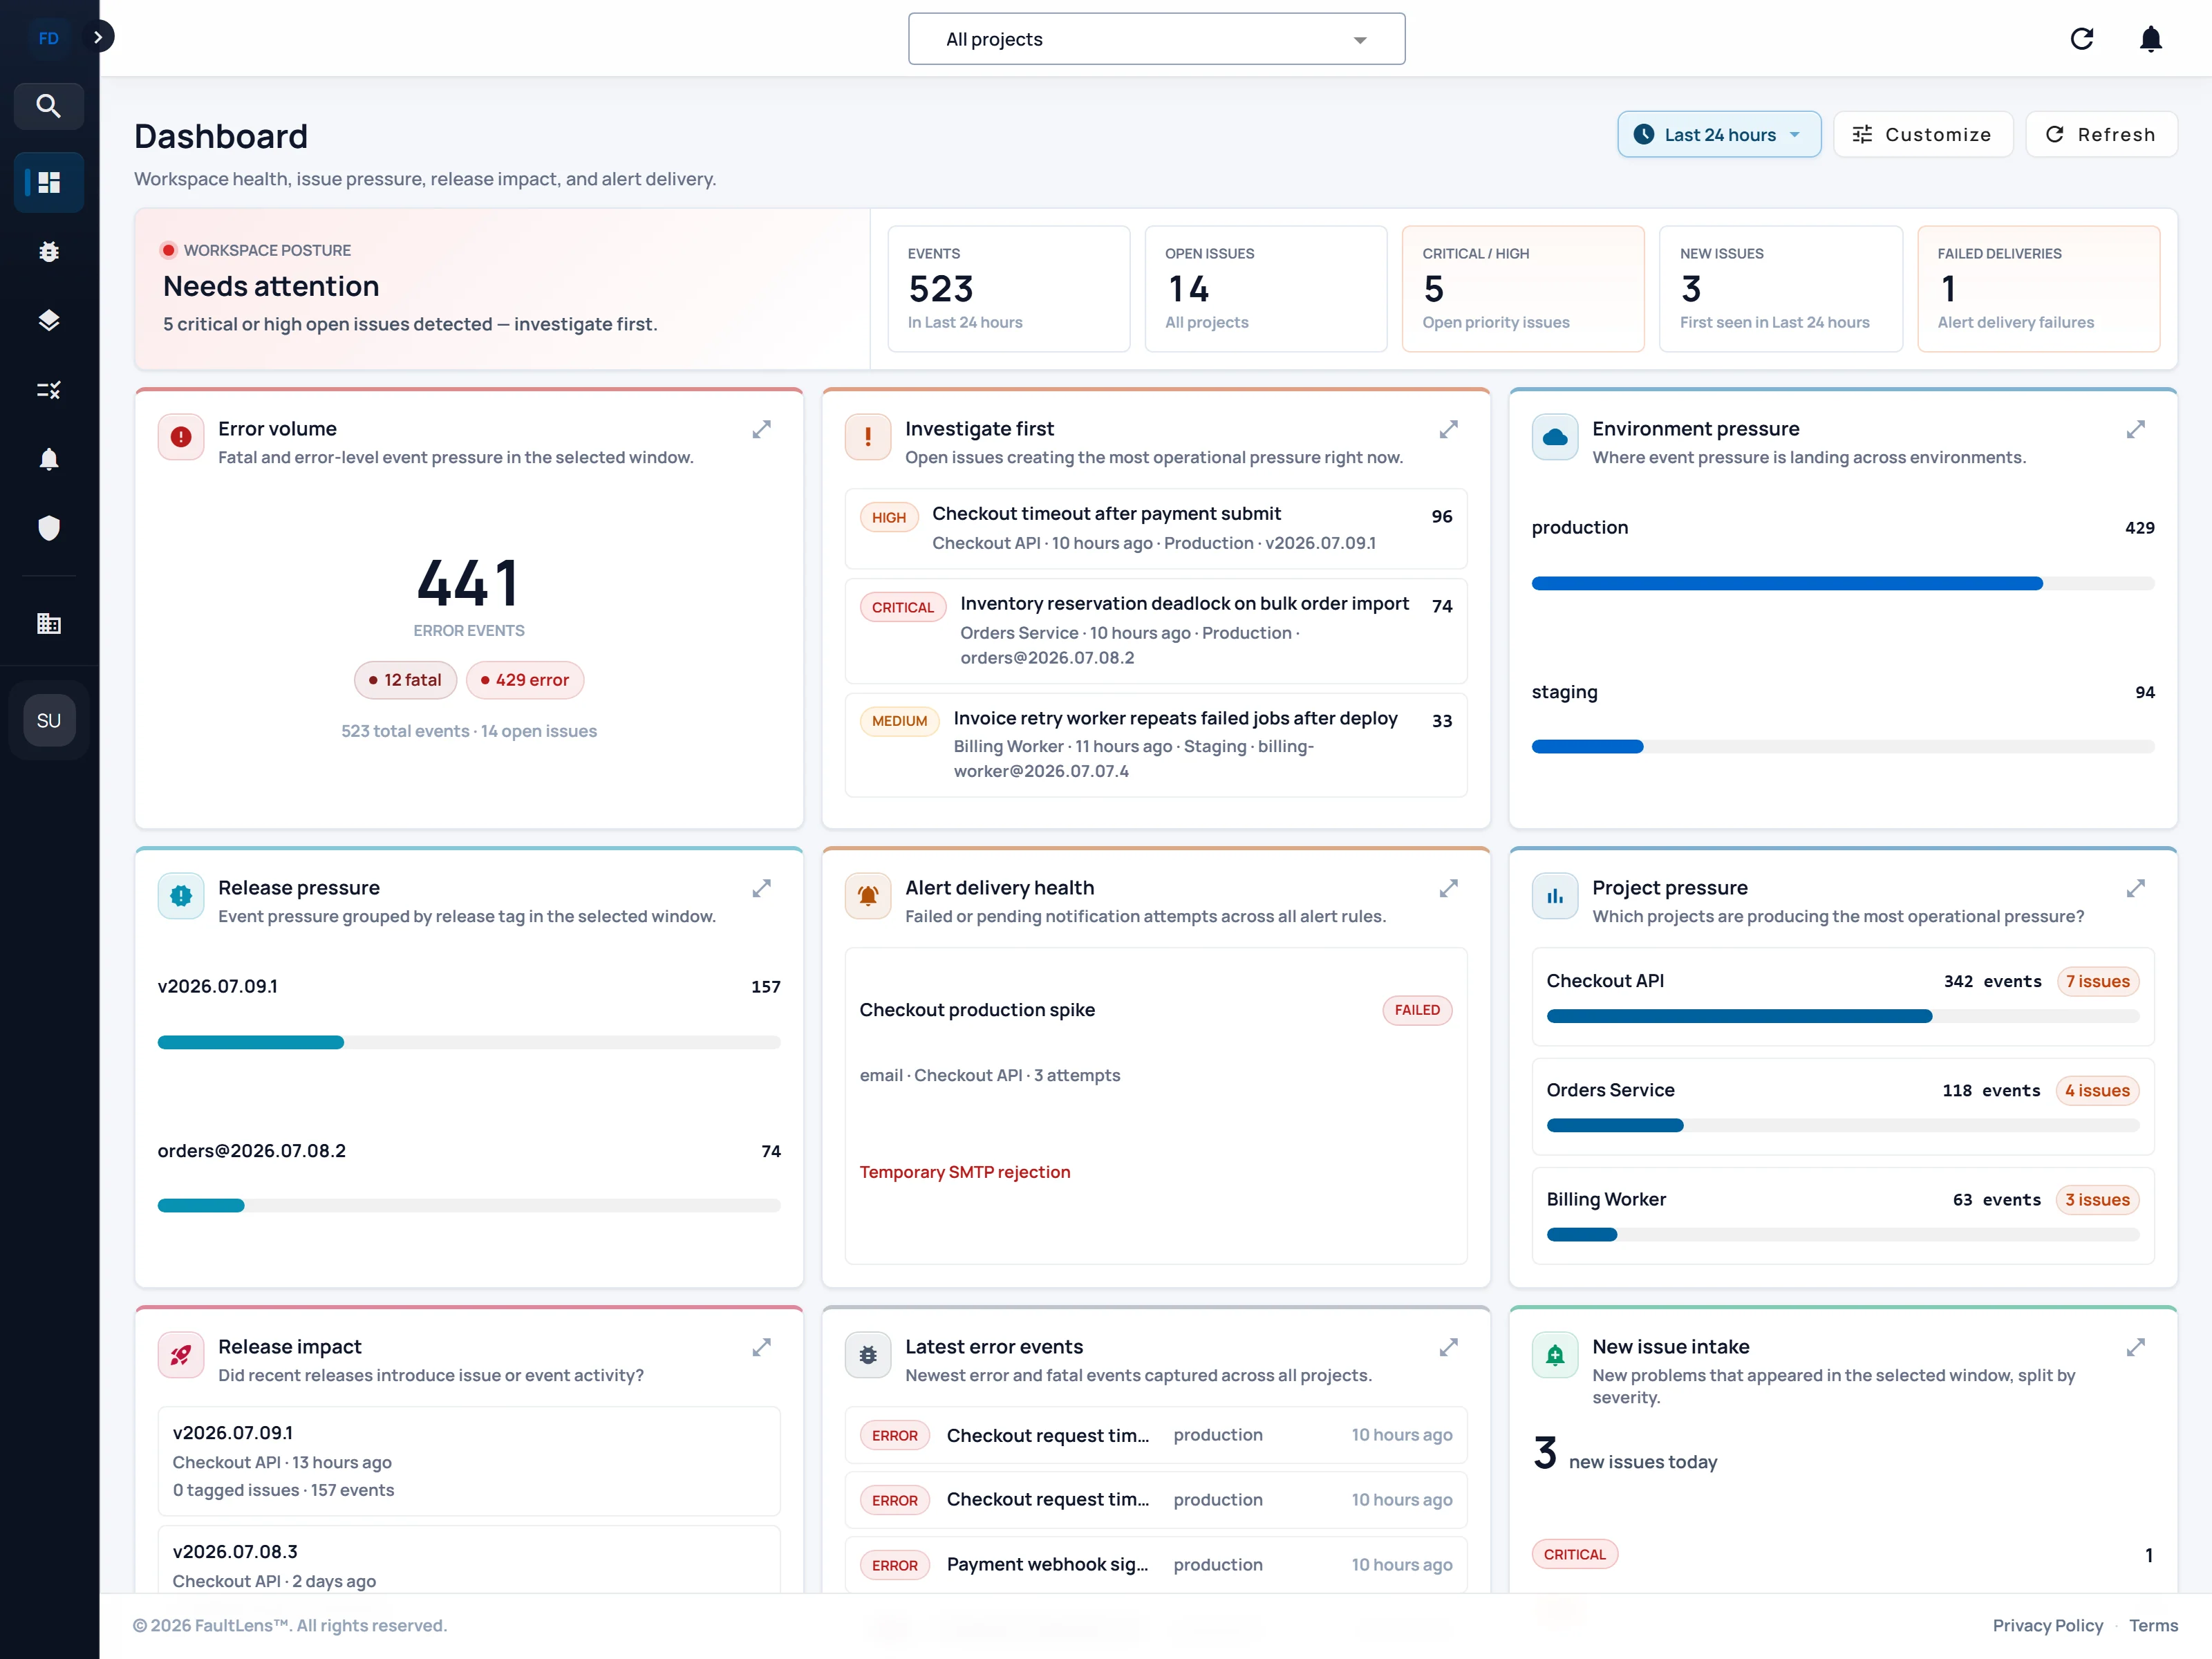
Task: Open Checkout timeout after payment submit issue
Action: [x=1156, y=528]
